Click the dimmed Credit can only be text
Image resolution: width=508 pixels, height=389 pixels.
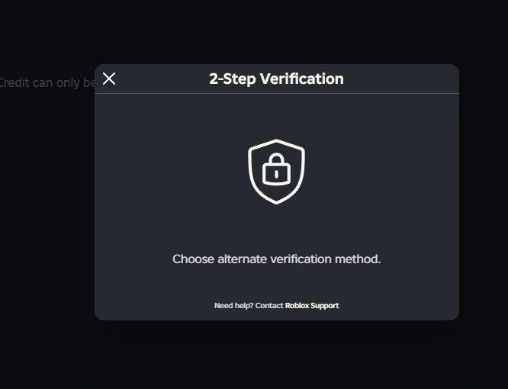coord(47,83)
